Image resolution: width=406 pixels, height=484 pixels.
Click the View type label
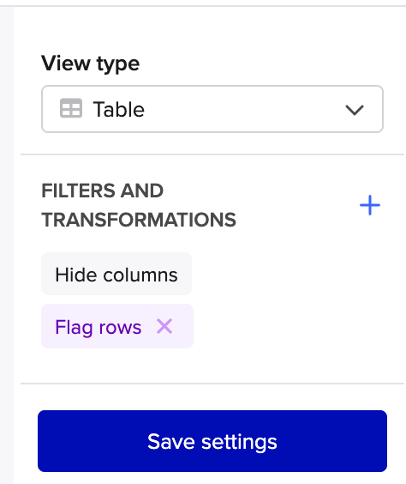coord(90,64)
